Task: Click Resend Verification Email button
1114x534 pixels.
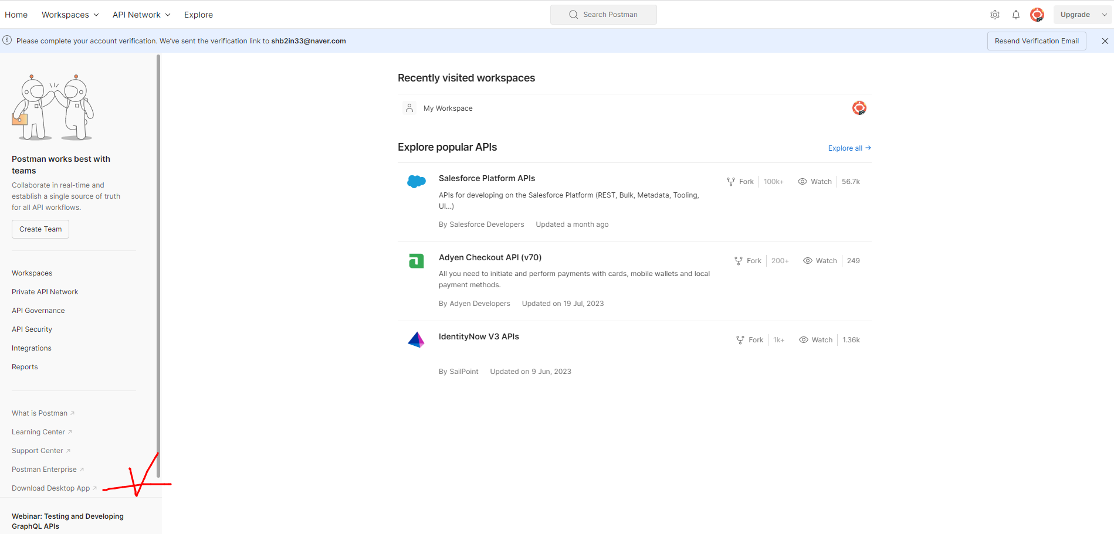Action: pyautogui.click(x=1037, y=41)
